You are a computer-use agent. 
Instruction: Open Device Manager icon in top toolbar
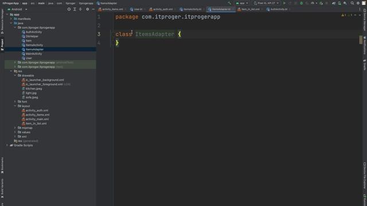tap(339, 3)
